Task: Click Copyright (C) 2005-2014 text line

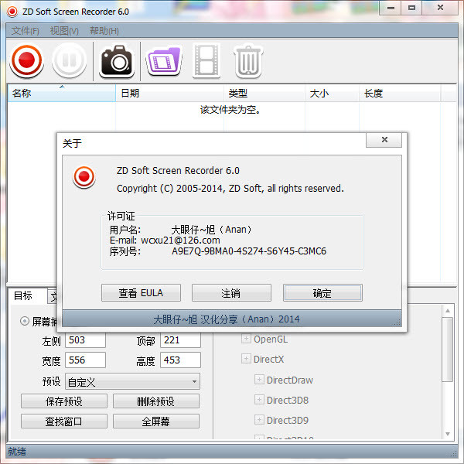Action: [x=230, y=189]
